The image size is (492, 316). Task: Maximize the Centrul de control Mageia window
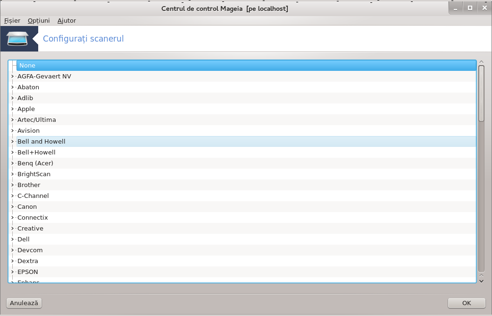tap(470, 8)
